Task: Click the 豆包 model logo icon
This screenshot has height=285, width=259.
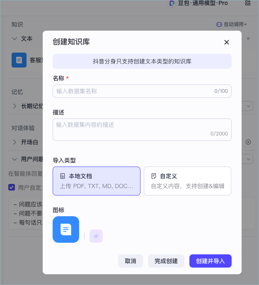Action: tap(172, 3)
